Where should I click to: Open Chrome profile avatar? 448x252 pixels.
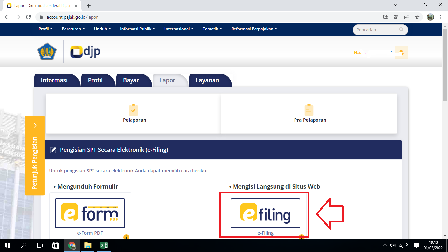pyautogui.click(x=430, y=17)
